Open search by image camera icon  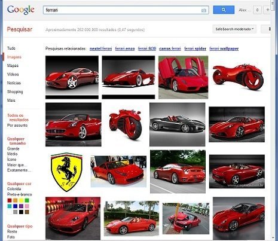pos(204,10)
